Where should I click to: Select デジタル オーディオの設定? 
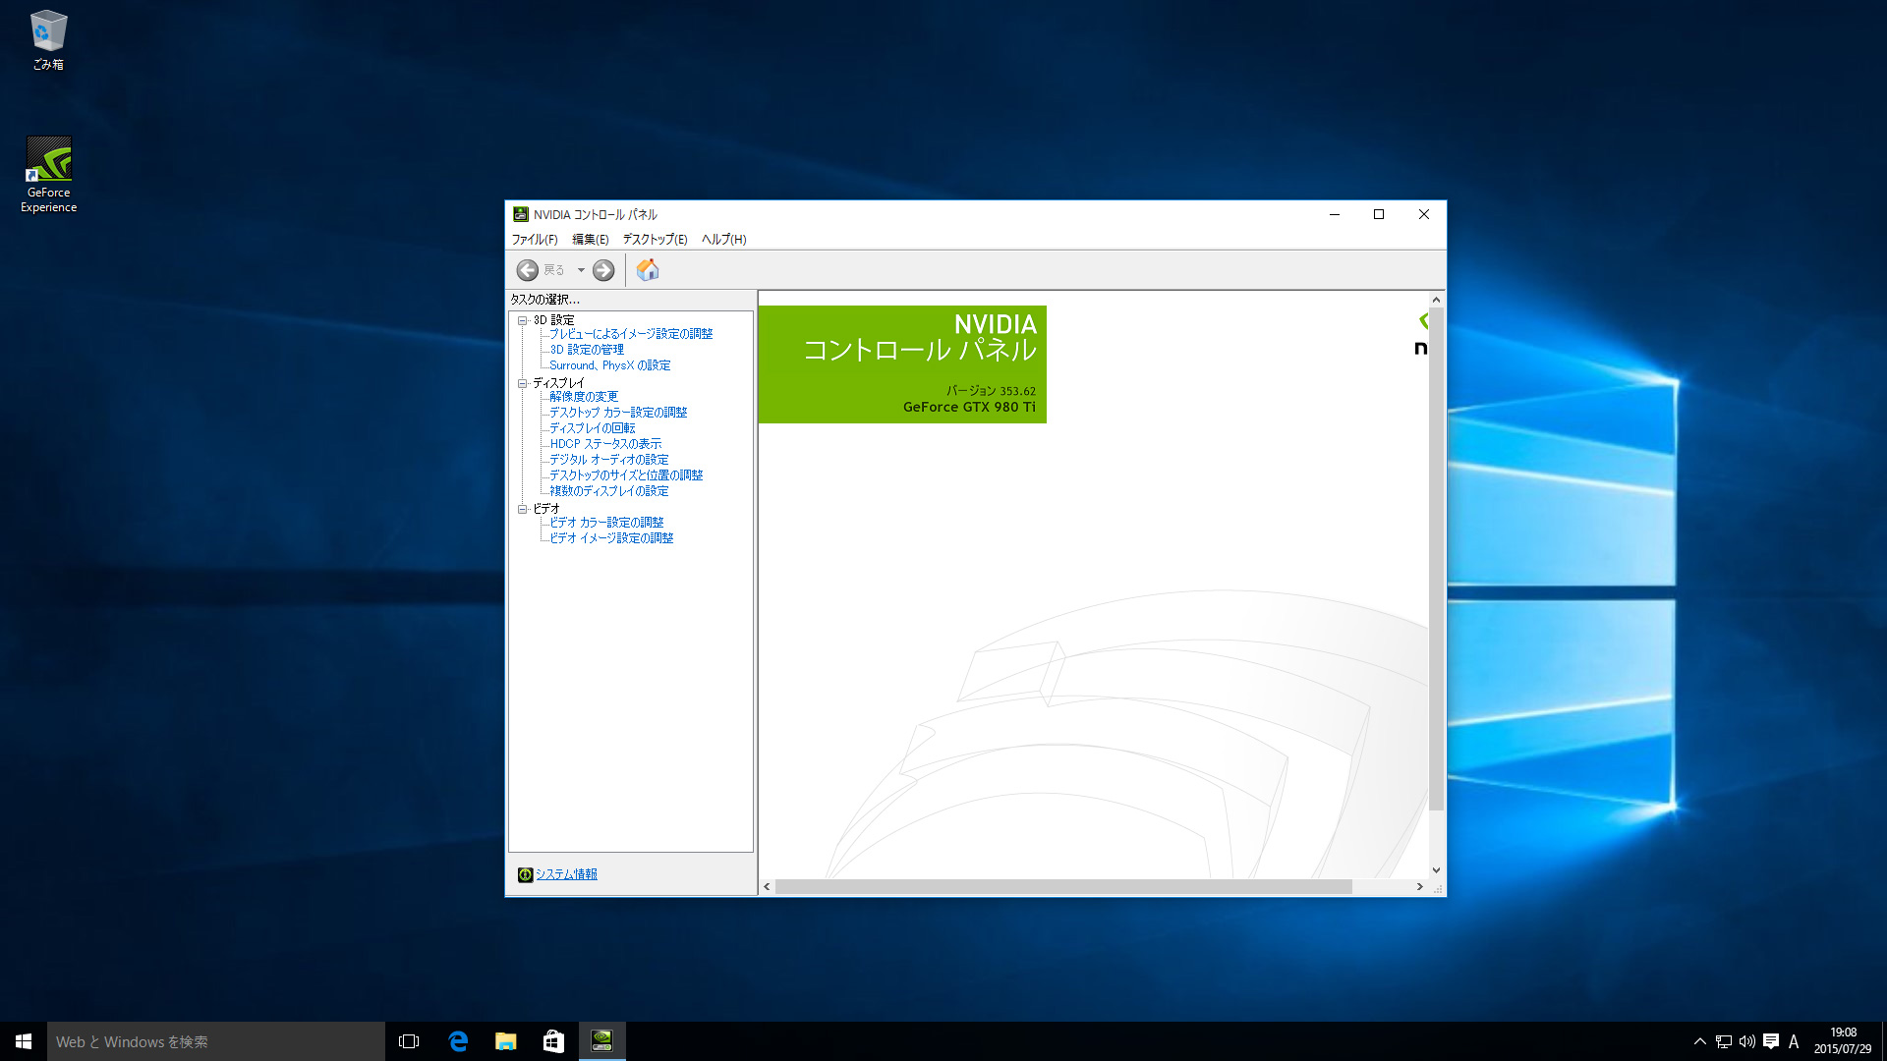(x=608, y=460)
